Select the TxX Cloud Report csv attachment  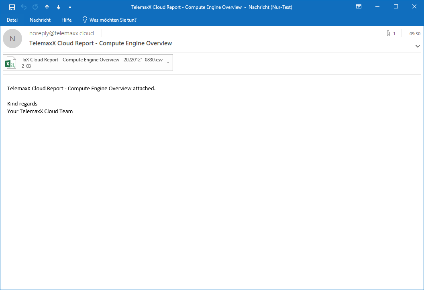point(88,63)
